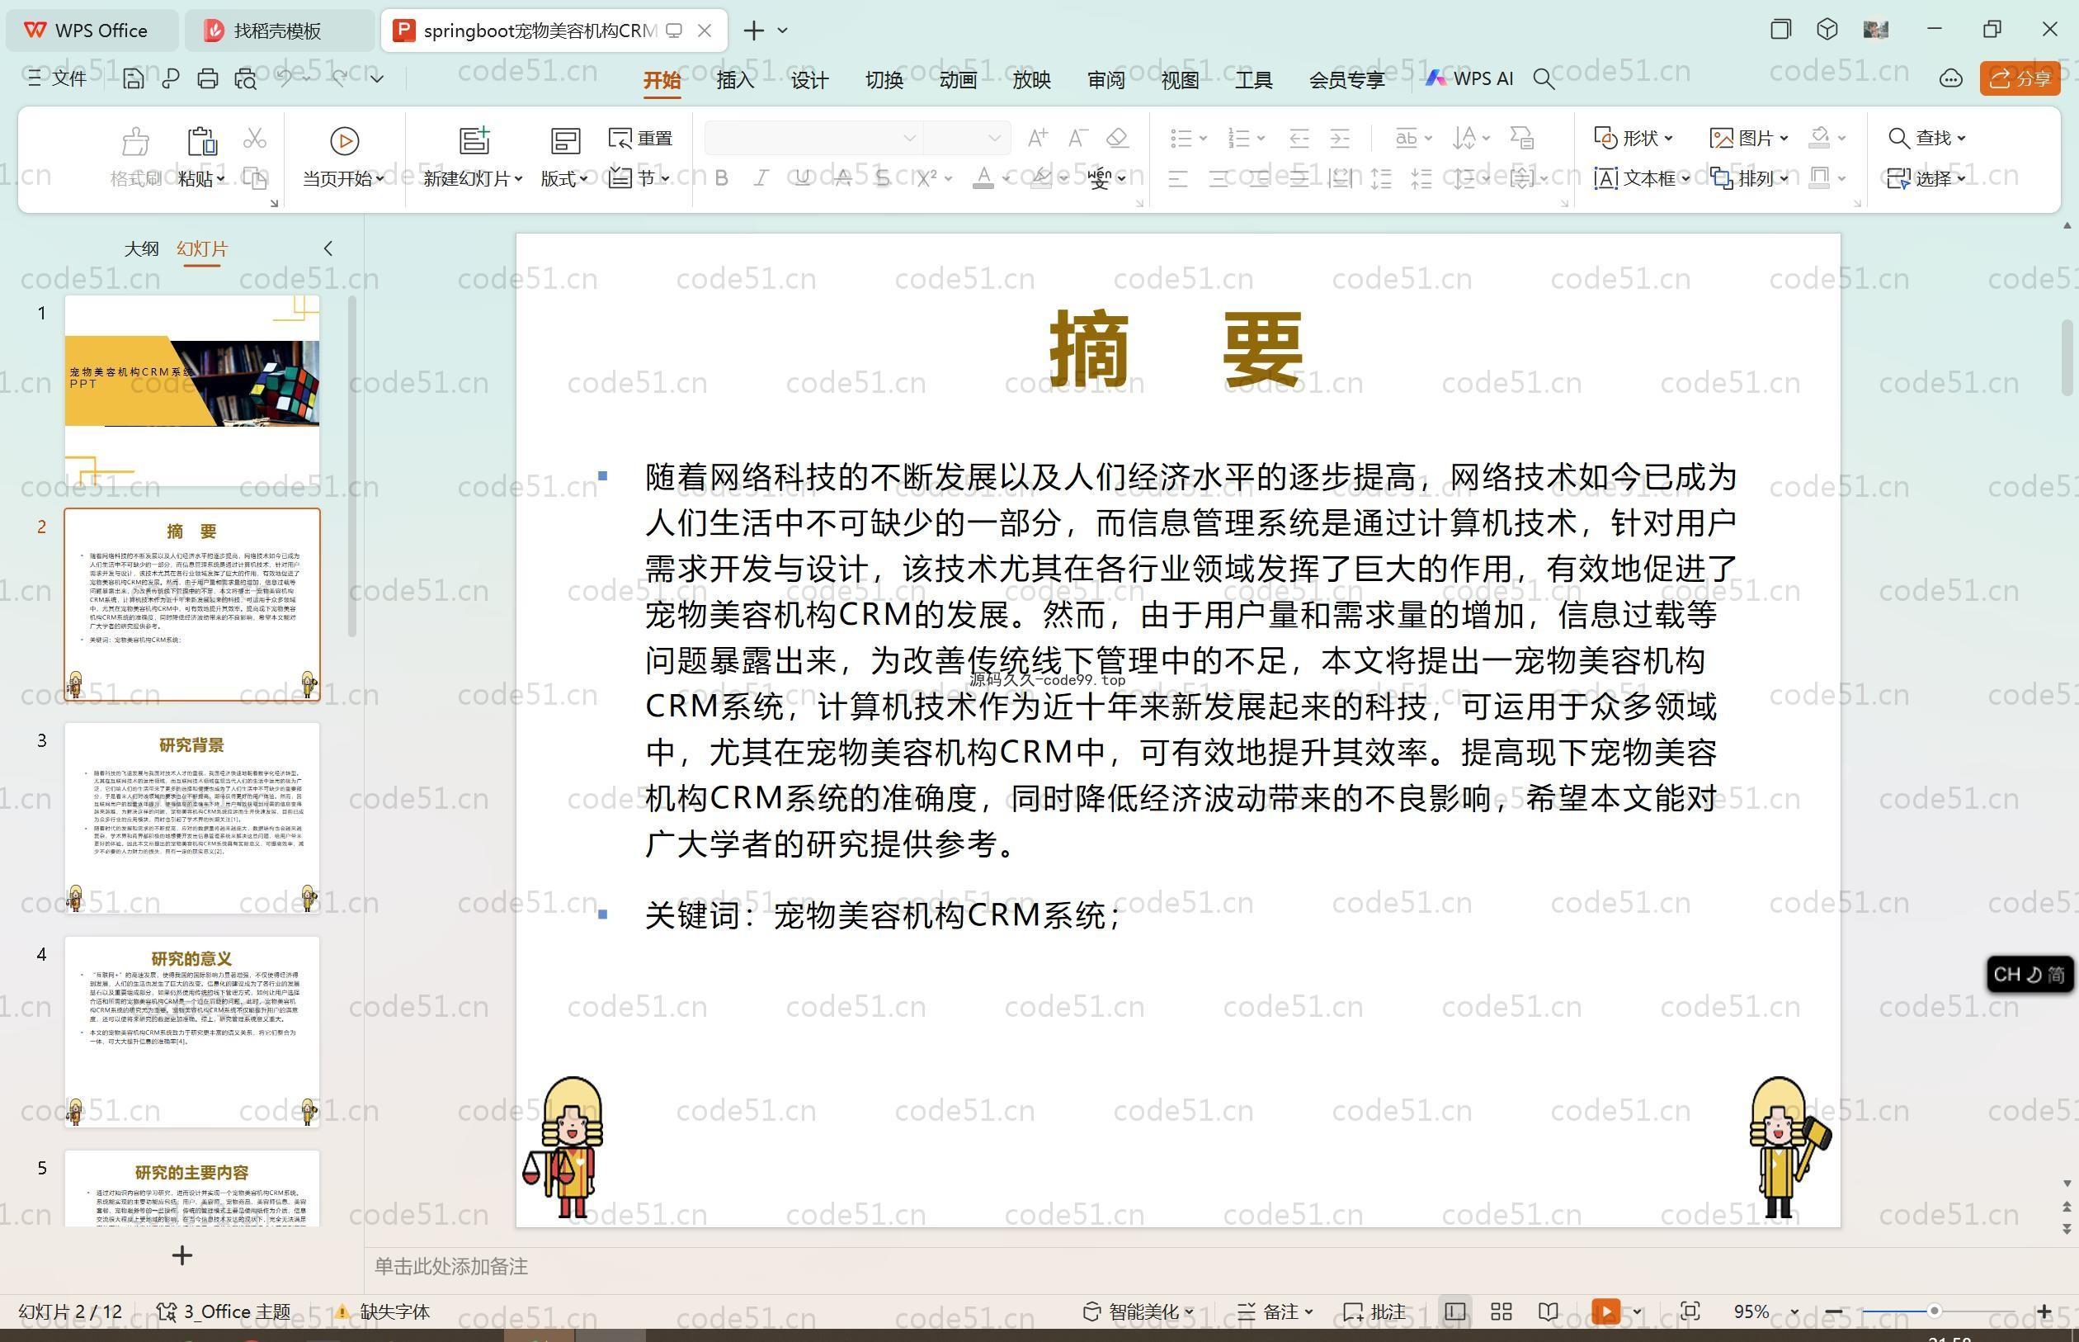This screenshot has height=1342, width=2079.
Task: Toggle the notes (备注) pane
Action: (1273, 1311)
